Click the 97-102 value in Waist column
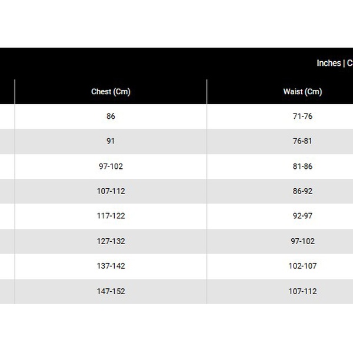The image size is (353, 353). [x=302, y=241]
